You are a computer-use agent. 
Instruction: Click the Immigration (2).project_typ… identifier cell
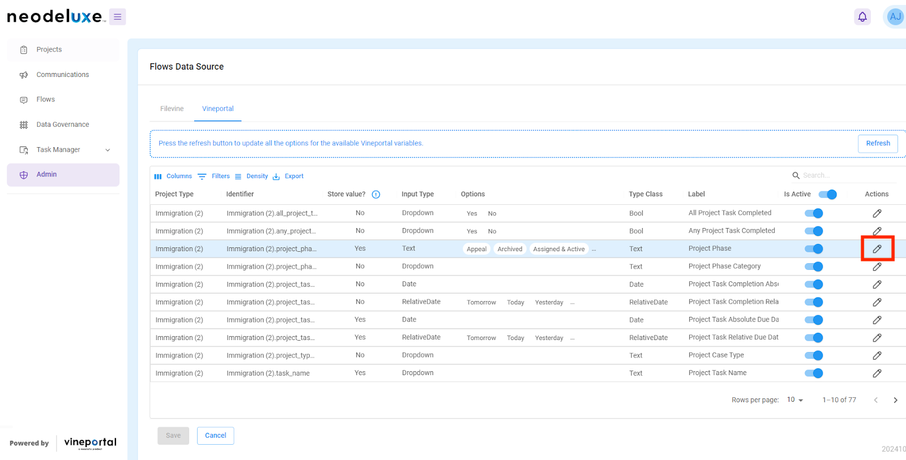[x=271, y=355]
